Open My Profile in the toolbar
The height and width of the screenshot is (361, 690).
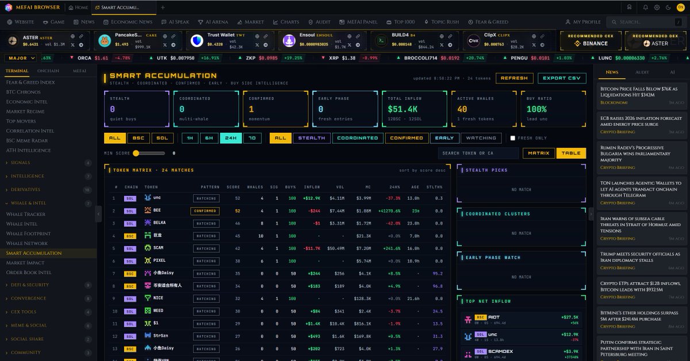point(582,22)
